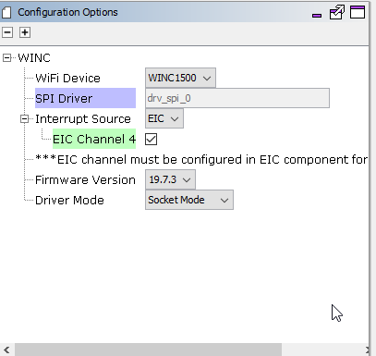Open the Firmware Version 19.7.3 dropdown
376x356 pixels.
click(x=170, y=179)
